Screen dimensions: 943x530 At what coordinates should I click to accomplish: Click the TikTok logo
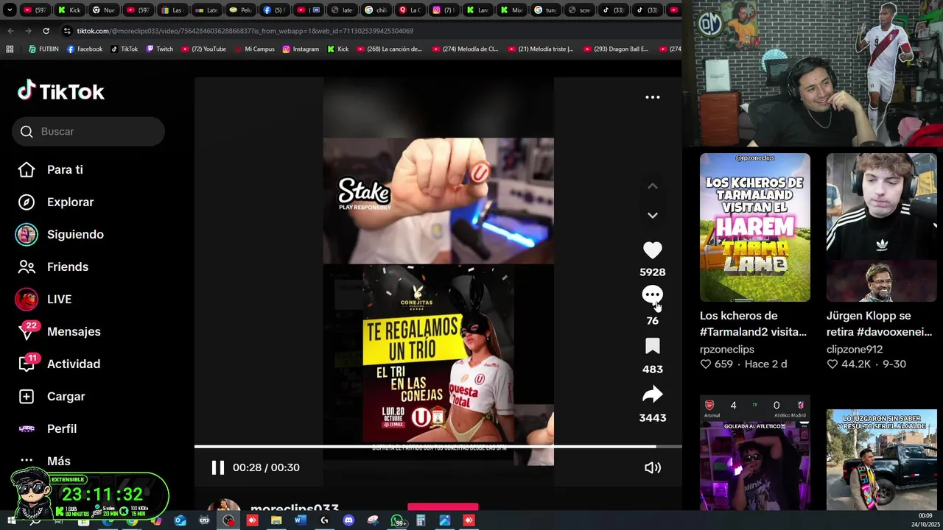(x=61, y=91)
